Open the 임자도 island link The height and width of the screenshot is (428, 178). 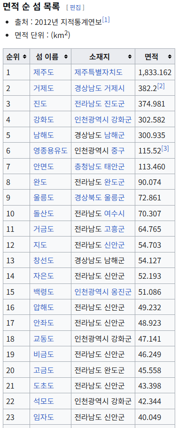[44, 417]
